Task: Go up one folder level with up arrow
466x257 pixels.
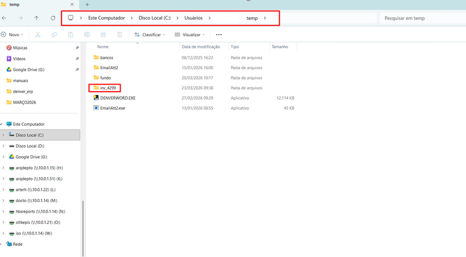Action: (x=36, y=18)
